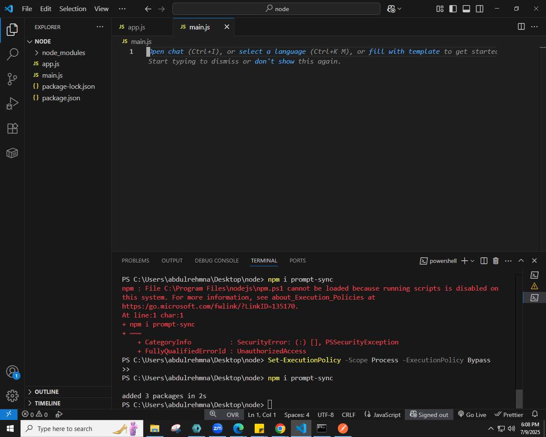Kill terminal with trash icon
The height and width of the screenshot is (437, 546).
pos(496,261)
